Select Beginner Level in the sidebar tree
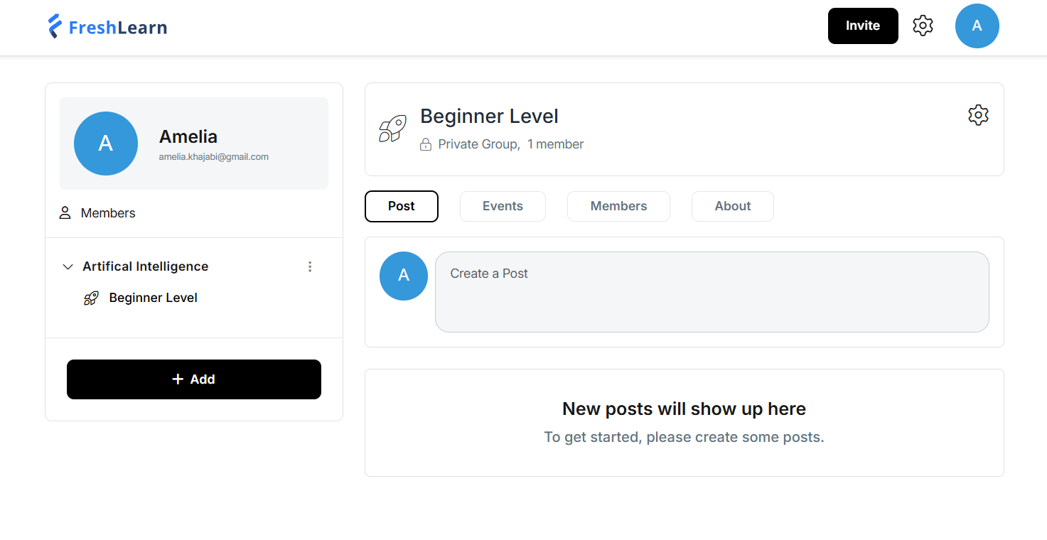The image size is (1047, 540). (153, 298)
